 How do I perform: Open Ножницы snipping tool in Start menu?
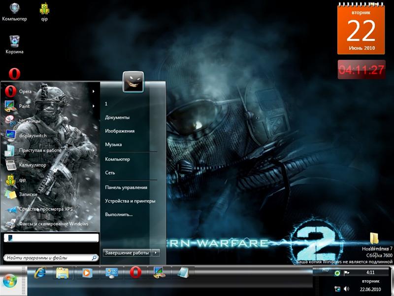point(50,121)
